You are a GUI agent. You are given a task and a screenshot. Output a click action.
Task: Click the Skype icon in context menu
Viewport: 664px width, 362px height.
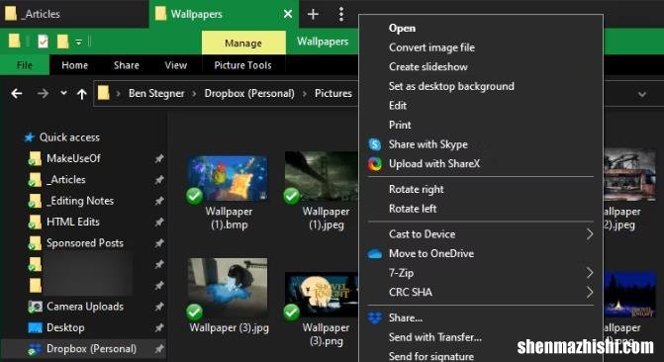(x=375, y=144)
